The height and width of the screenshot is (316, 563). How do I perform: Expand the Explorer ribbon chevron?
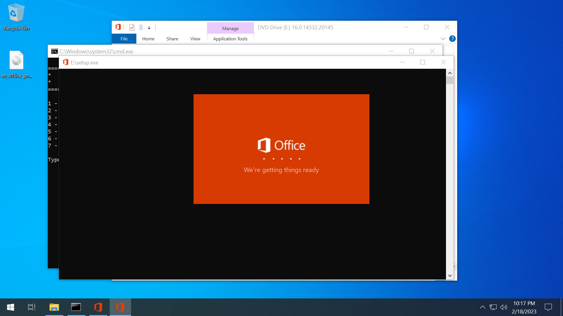pyautogui.click(x=443, y=39)
